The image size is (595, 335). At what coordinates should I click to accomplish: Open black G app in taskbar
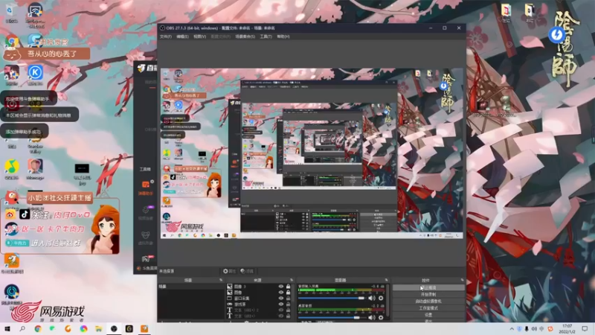point(129,329)
